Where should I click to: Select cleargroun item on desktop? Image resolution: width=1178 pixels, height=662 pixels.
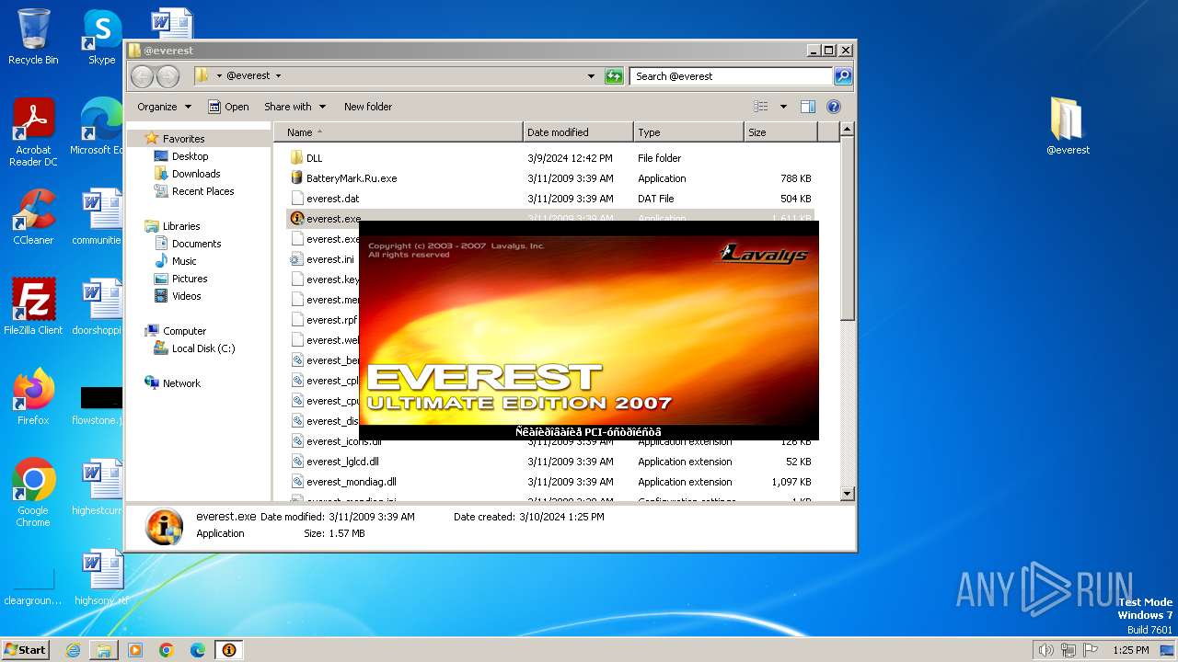tap(33, 587)
